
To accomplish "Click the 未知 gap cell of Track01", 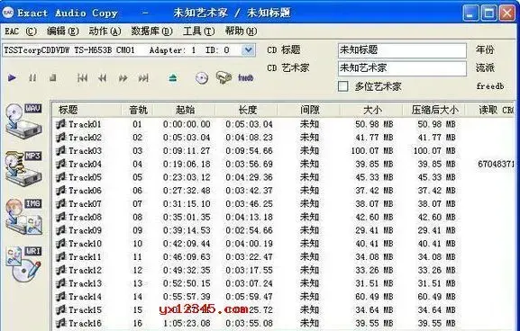I will click(309, 124).
